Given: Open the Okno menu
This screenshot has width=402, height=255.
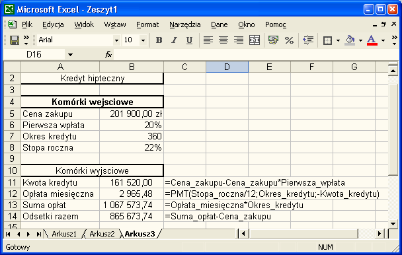Looking at the screenshot, I should tap(247, 24).
